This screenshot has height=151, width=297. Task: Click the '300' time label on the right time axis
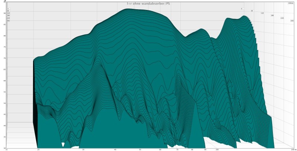pyautogui.click(x=292, y=21)
